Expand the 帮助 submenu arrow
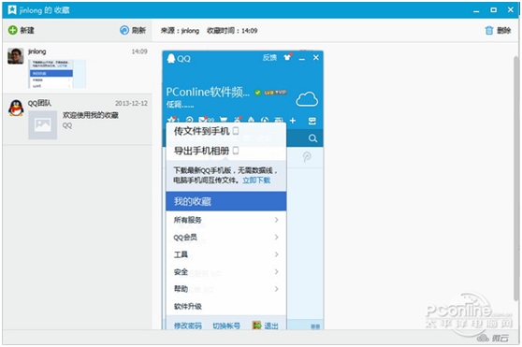The width and height of the screenshot is (522, 347). [276, 289]
